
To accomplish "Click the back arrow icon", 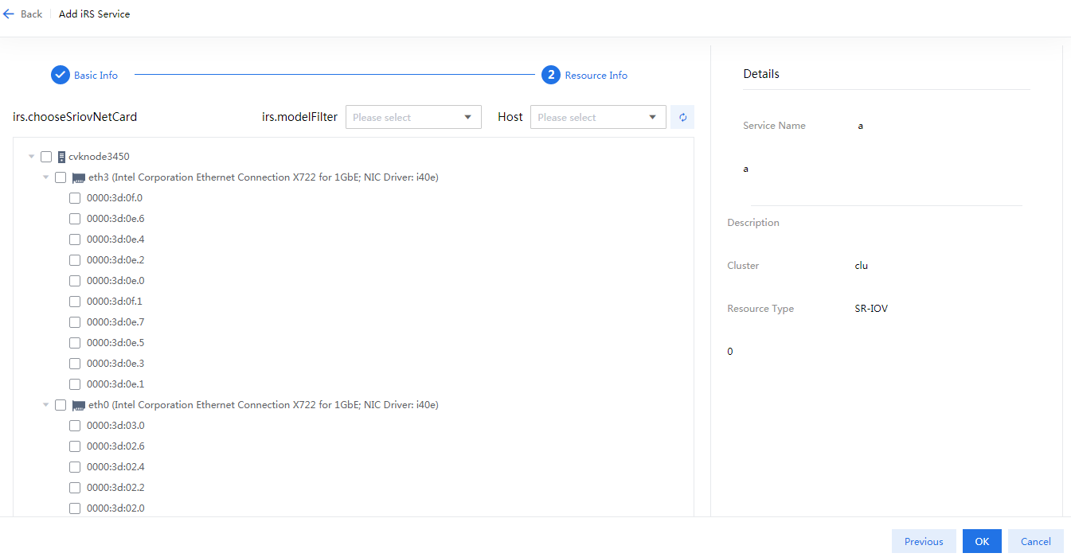I will [x=9, y=14].
